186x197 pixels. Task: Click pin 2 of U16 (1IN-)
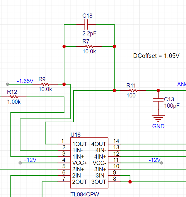(64, 150)
